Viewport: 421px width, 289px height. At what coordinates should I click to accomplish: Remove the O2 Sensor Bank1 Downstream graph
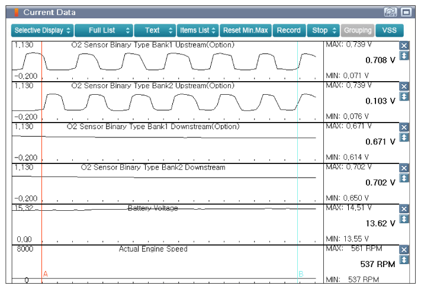pos(404,127)
